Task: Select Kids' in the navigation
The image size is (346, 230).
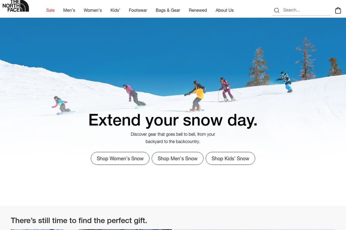Action: pyautogui.click(x=115, y=10)
